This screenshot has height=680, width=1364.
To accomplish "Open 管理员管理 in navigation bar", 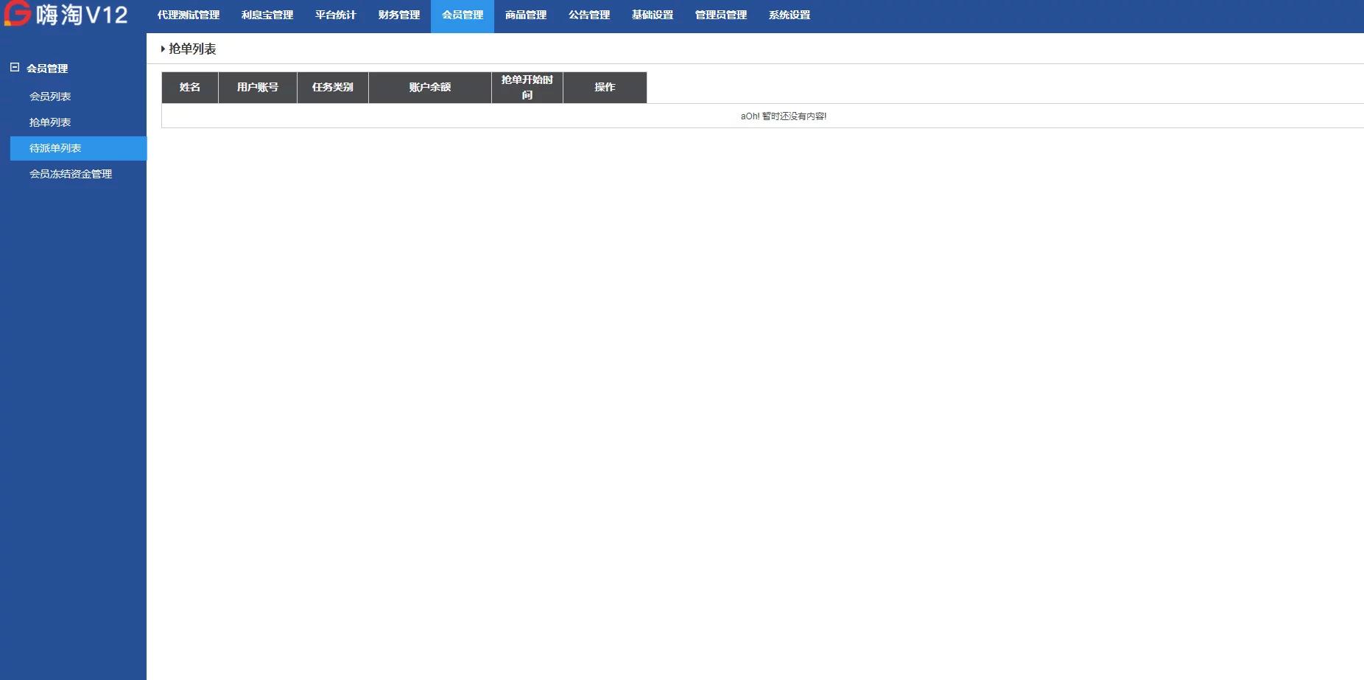I will pos(721,15).
